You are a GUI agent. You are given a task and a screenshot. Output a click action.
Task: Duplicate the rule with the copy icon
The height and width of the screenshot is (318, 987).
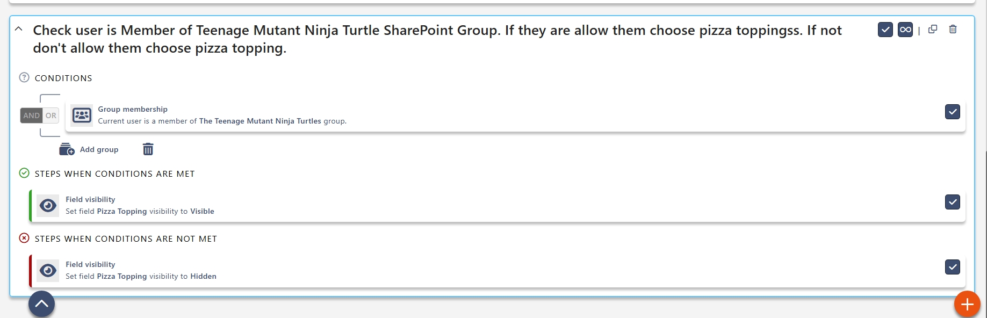pos(933,30)
